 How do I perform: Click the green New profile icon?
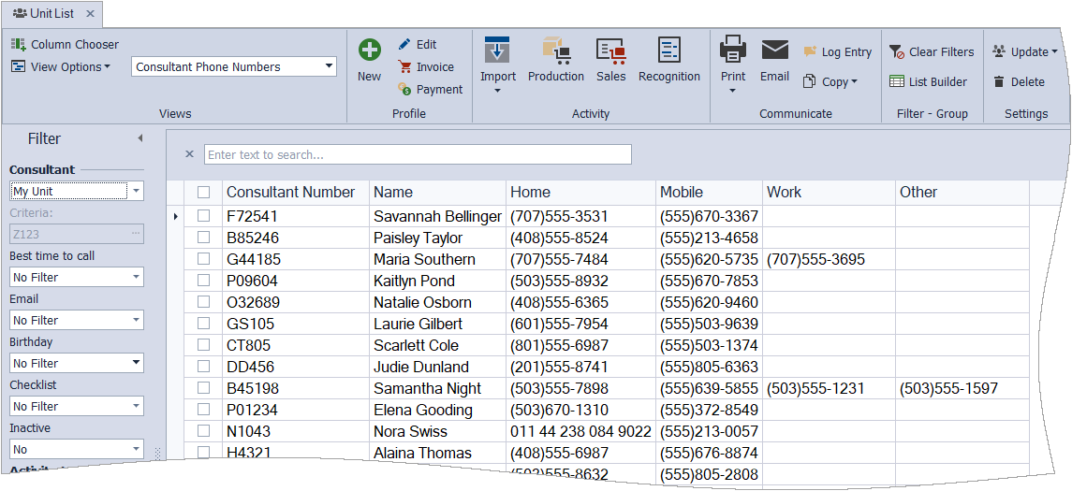369,51
